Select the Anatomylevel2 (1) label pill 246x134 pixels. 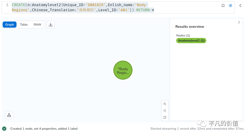point(191,41)
